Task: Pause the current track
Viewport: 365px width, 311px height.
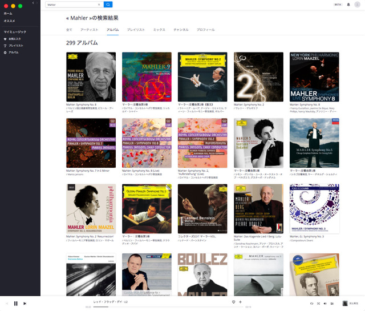Action: pos(16,304)
